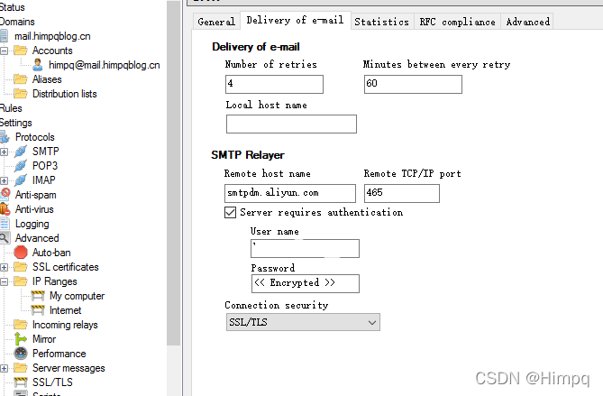Switch to the General tab
The height and width of the screenshot is (396, 603).
(x=216, y=22)
